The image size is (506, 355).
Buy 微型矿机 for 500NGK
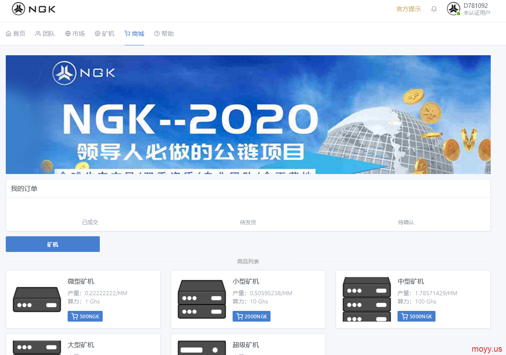pyautogui.click(x=85, y=316)
